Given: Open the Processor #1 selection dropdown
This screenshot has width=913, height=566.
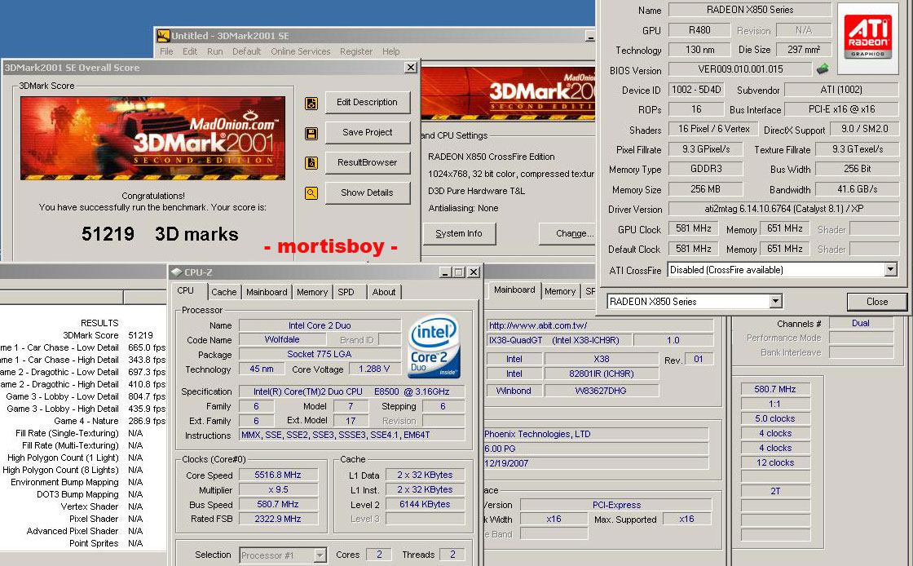Looking at the screenshot, I should (x=320, y=555).
